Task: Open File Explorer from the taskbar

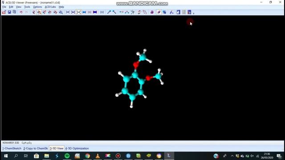Action: click(x=47, y=156)
